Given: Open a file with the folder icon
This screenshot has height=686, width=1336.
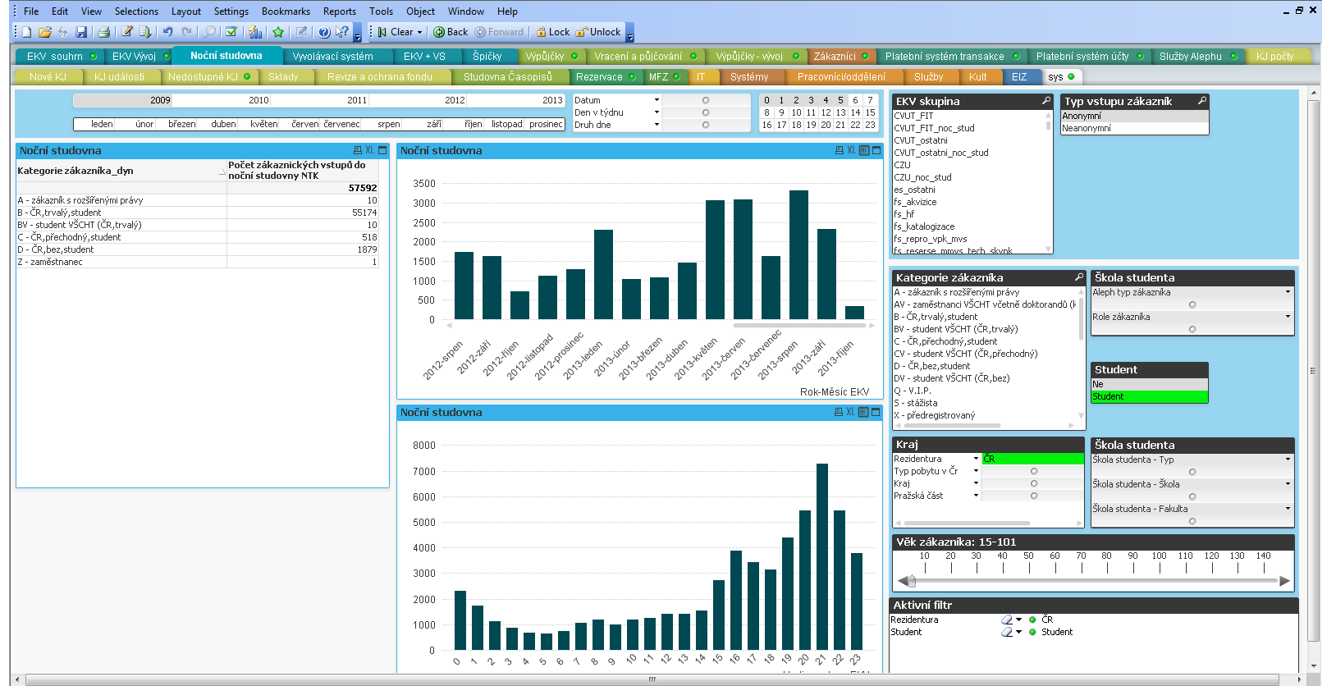Looking at the screenshot, I should pos(45,32).
